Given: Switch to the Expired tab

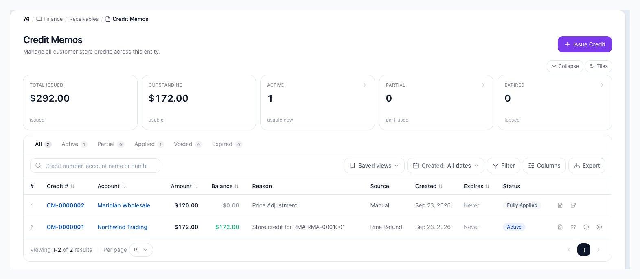Looking at the screenshot, I should [227, 144].
